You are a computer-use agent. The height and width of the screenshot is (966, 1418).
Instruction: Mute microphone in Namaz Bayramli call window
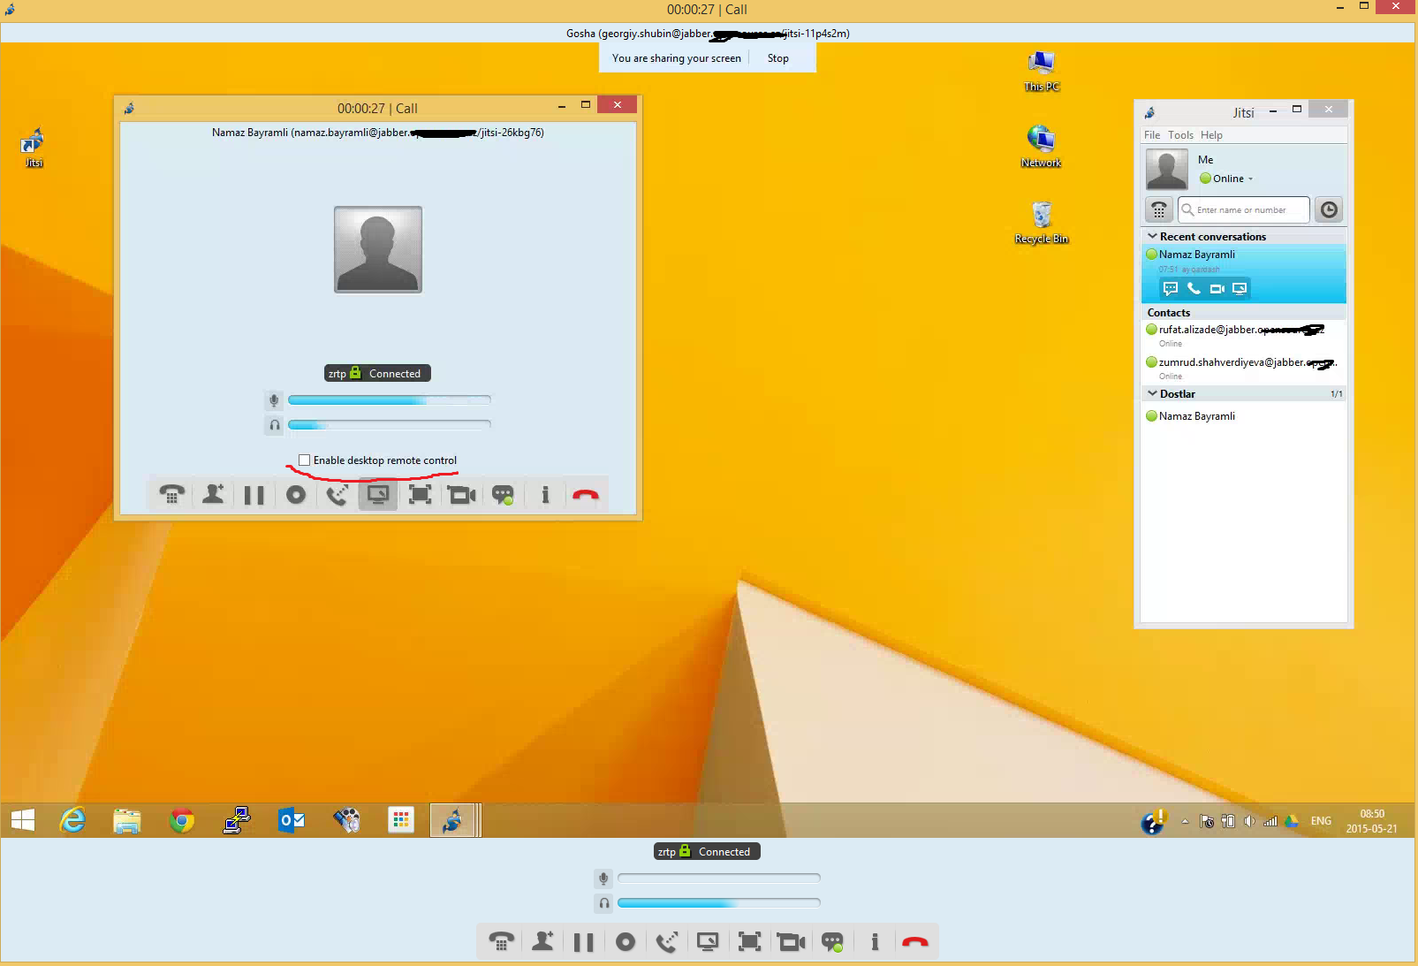pos(274,400)
